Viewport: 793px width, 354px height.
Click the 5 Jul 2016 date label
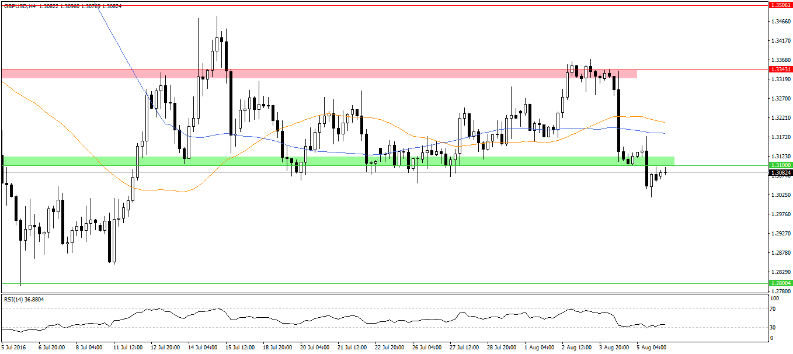pos(15,348)
